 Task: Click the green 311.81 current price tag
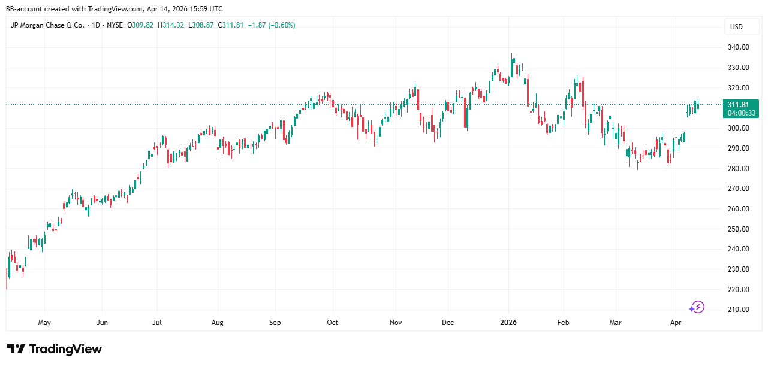pyautogui.click(x=742, y=104)
